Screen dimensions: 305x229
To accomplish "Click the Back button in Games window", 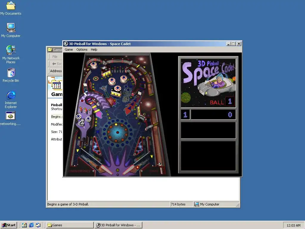I will 57,64.
